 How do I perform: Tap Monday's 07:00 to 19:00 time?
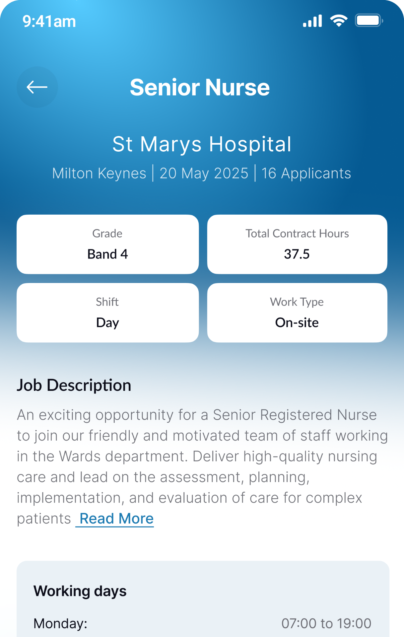[326, 623]
